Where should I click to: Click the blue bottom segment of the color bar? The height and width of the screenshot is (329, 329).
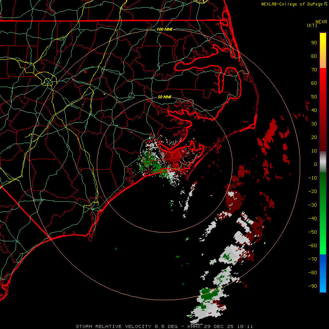point(323,273)
